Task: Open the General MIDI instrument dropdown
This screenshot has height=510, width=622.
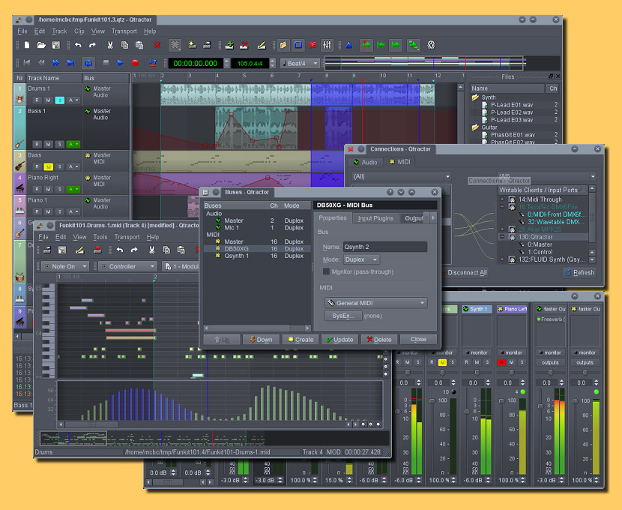Action: 375,303
